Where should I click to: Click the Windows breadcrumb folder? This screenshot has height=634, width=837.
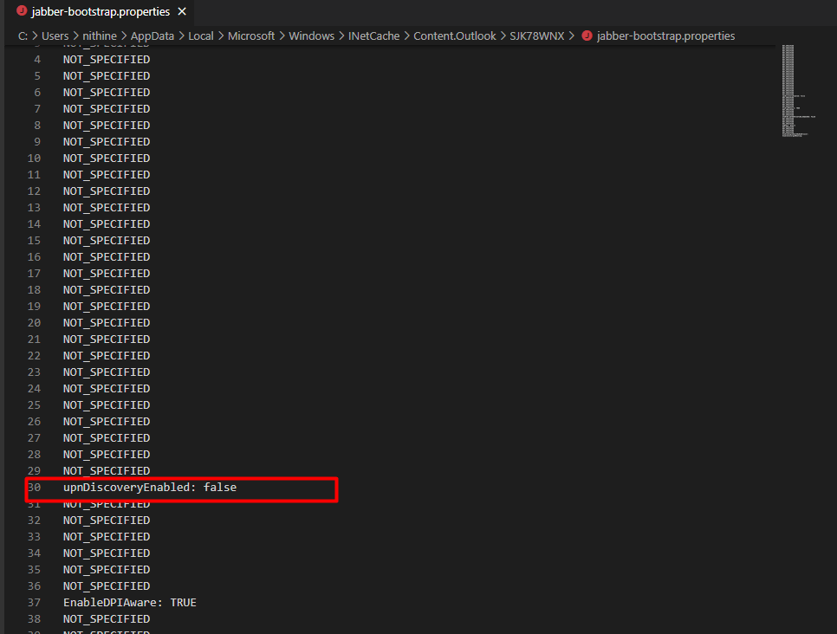pyautogui.click(x=311, y=36)
